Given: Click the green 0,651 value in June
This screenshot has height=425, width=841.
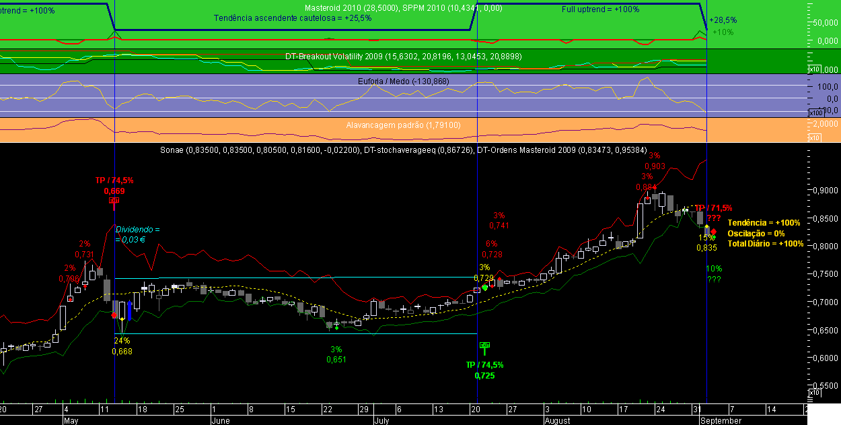Looking at the screenshot, I should tap(336, 360).
